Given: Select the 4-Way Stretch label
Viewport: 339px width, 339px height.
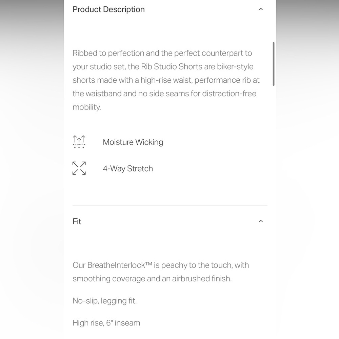Looking at the screenshot, I should click(128, 168).
